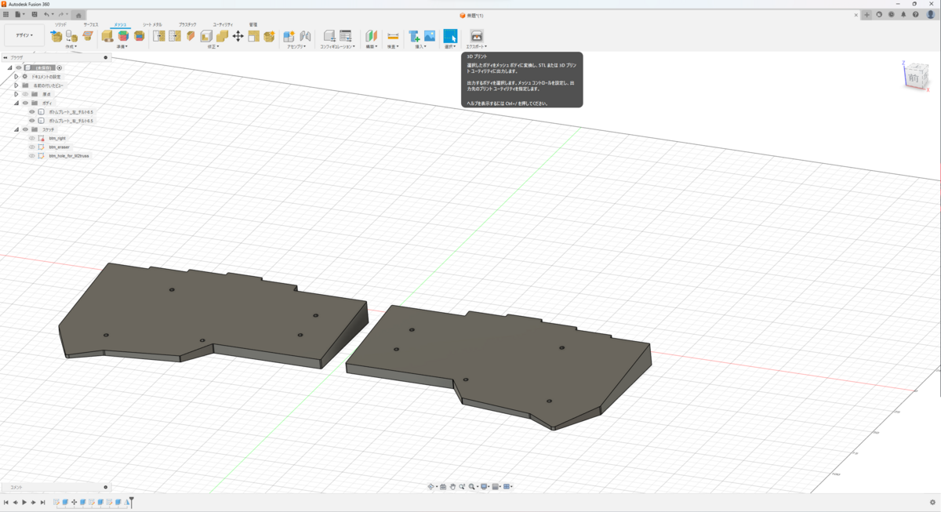
Task: Click the Orbit navigation icon
Action: [x=431, y=487]
